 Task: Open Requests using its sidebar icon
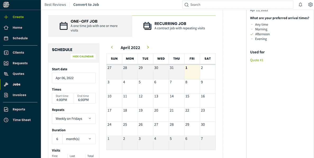6,63
